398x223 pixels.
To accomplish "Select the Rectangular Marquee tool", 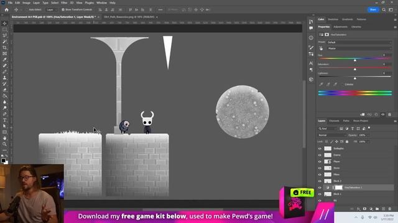I will point(4,29).
